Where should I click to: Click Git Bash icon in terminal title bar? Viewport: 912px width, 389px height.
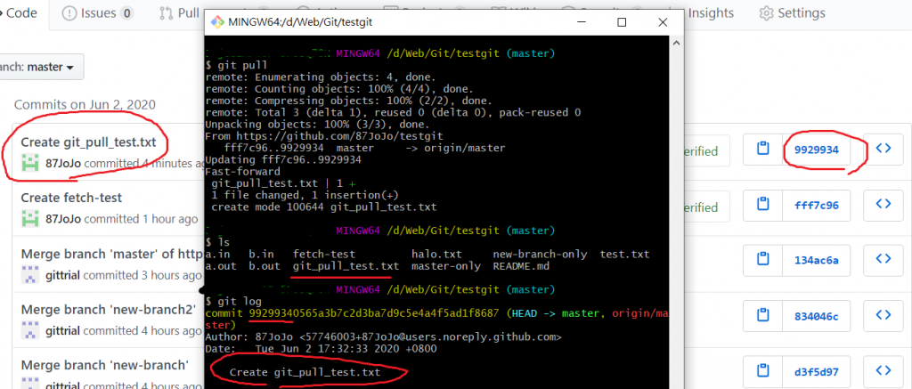click(x=217, y=22)
